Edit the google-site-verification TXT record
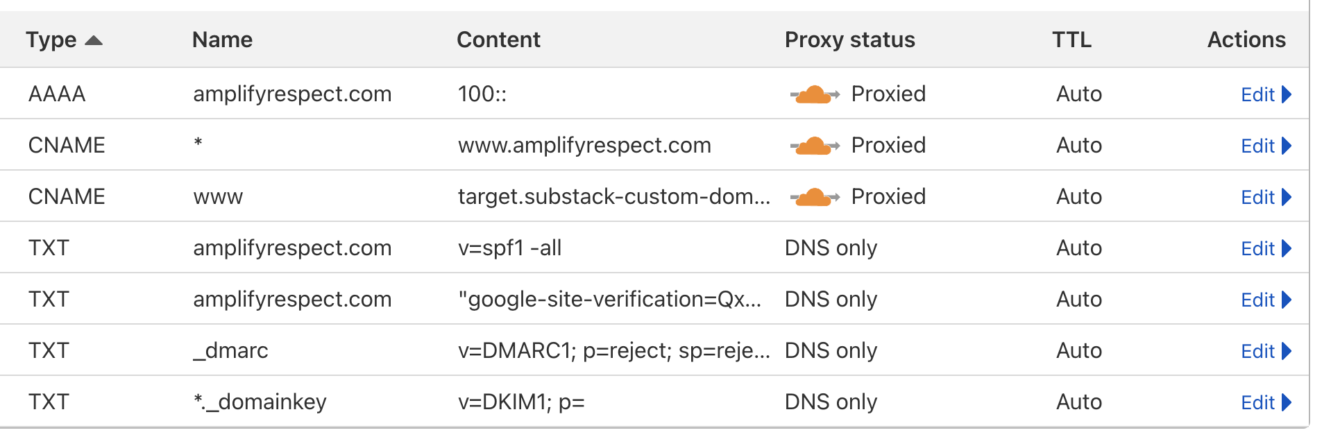Viewport: 1331px width, 437px height. coord(1266,300)
